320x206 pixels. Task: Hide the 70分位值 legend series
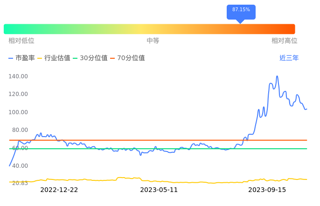click(x=127, y=58)
